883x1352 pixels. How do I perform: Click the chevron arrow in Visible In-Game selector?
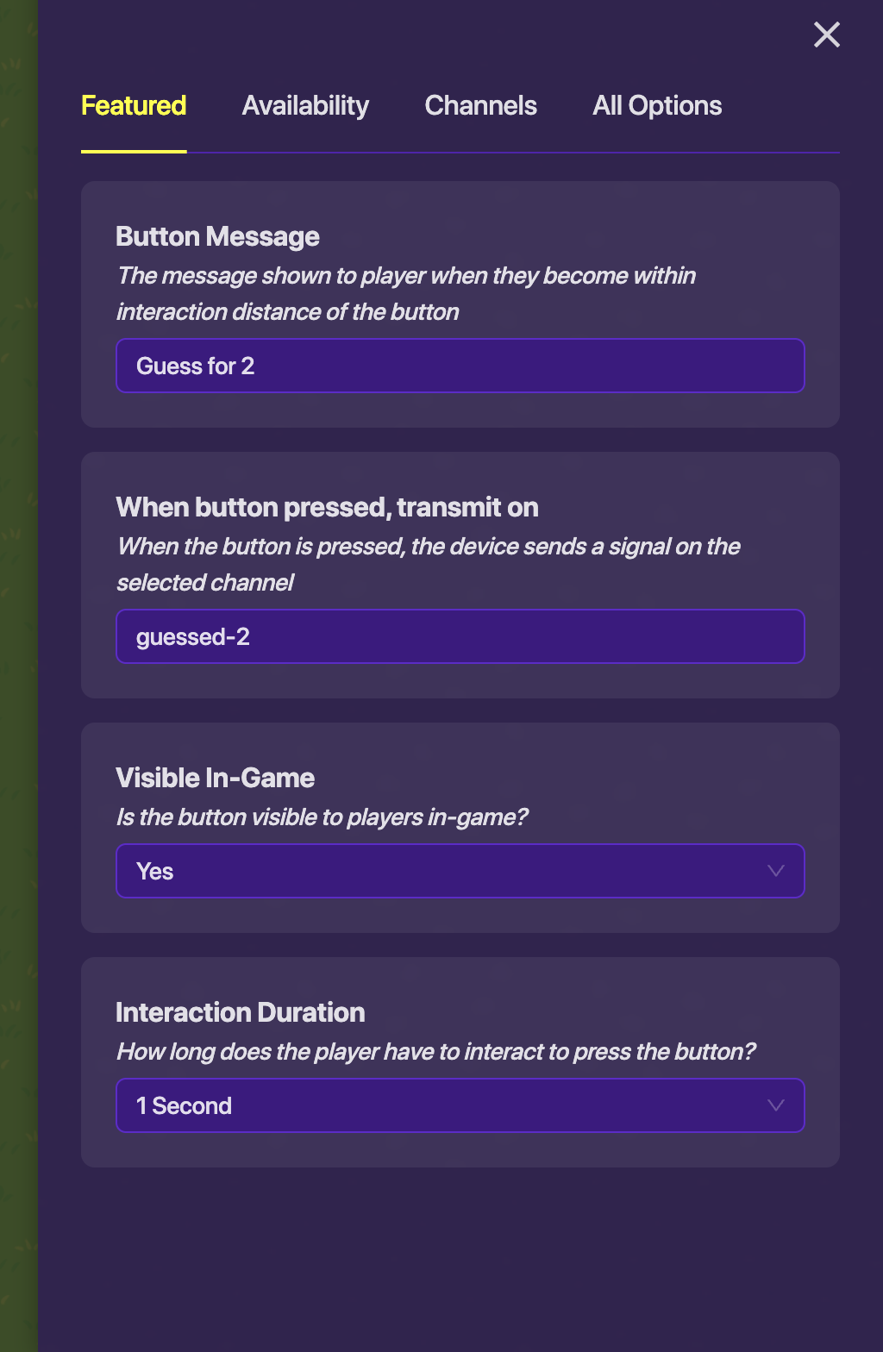(775, 871)
